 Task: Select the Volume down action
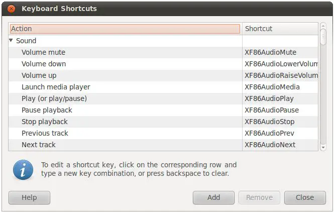click(44, 64)
